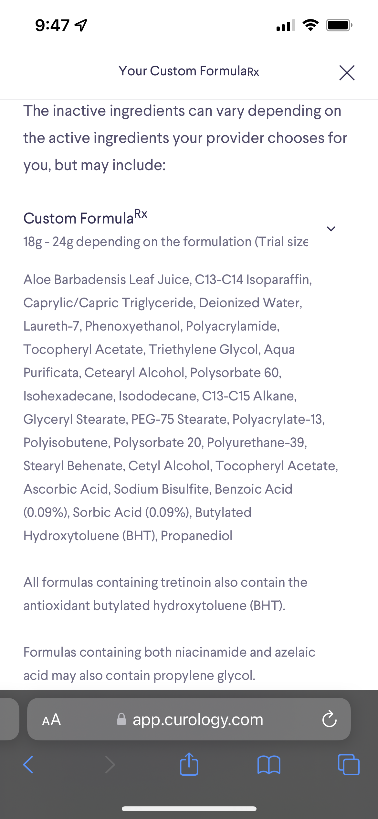Viewport: 378px width, 819px height.
Task: Tap the home indicator bar
Action: coord(189,809)
